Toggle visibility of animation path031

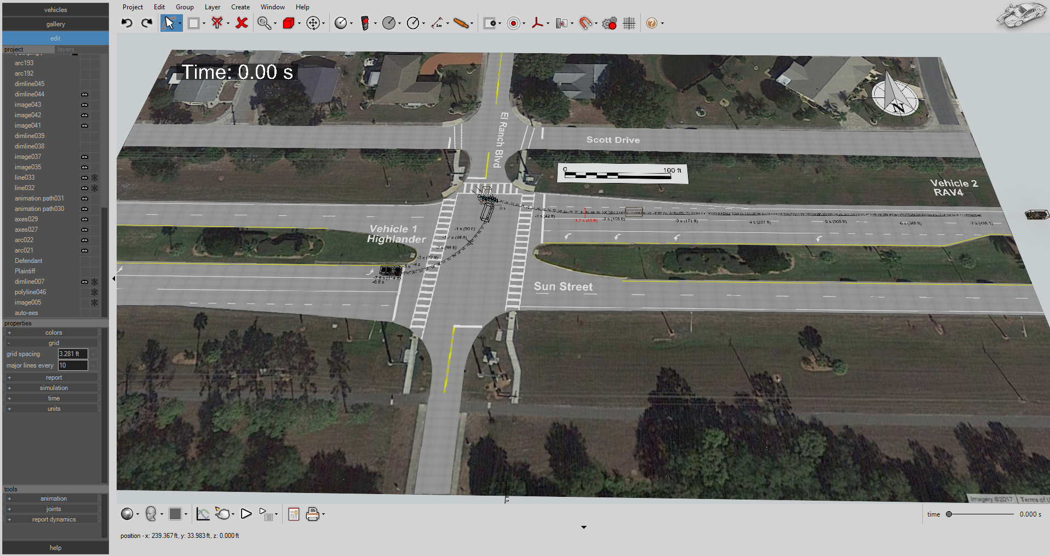[x=84, y=198]
